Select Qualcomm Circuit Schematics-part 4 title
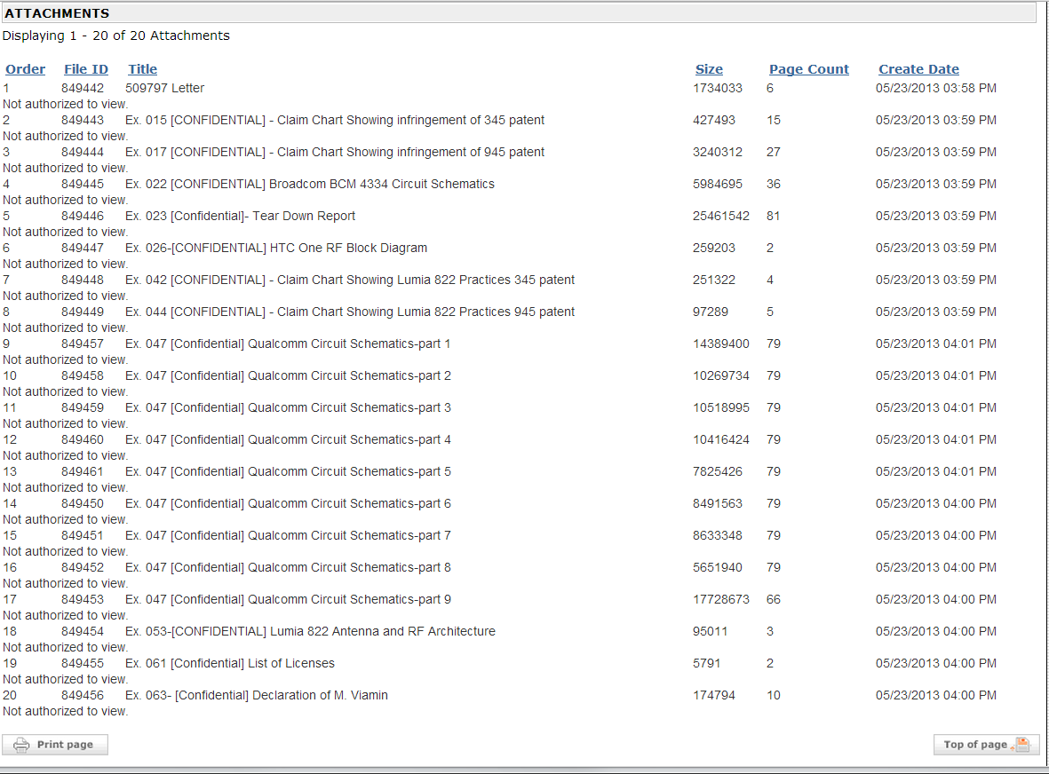The height and width of the screenshot is (774, 1049). click(x=288, y=439)
